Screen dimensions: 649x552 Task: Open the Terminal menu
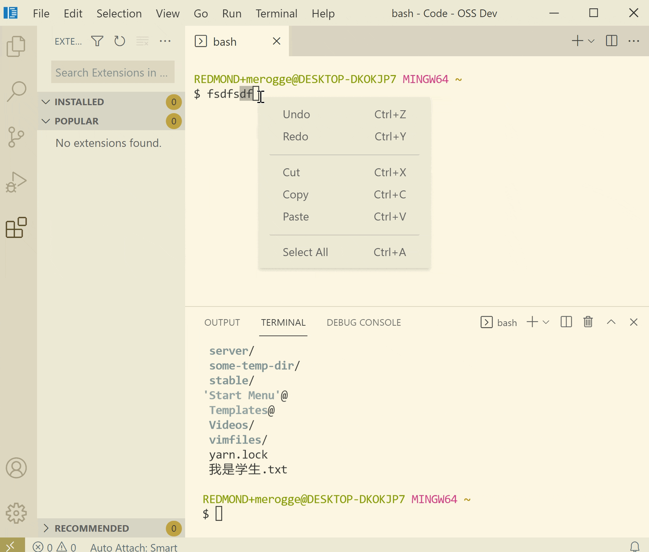276,13
